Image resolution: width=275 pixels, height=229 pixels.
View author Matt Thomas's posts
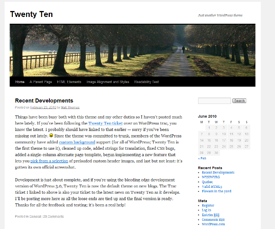tap(70, 107)
